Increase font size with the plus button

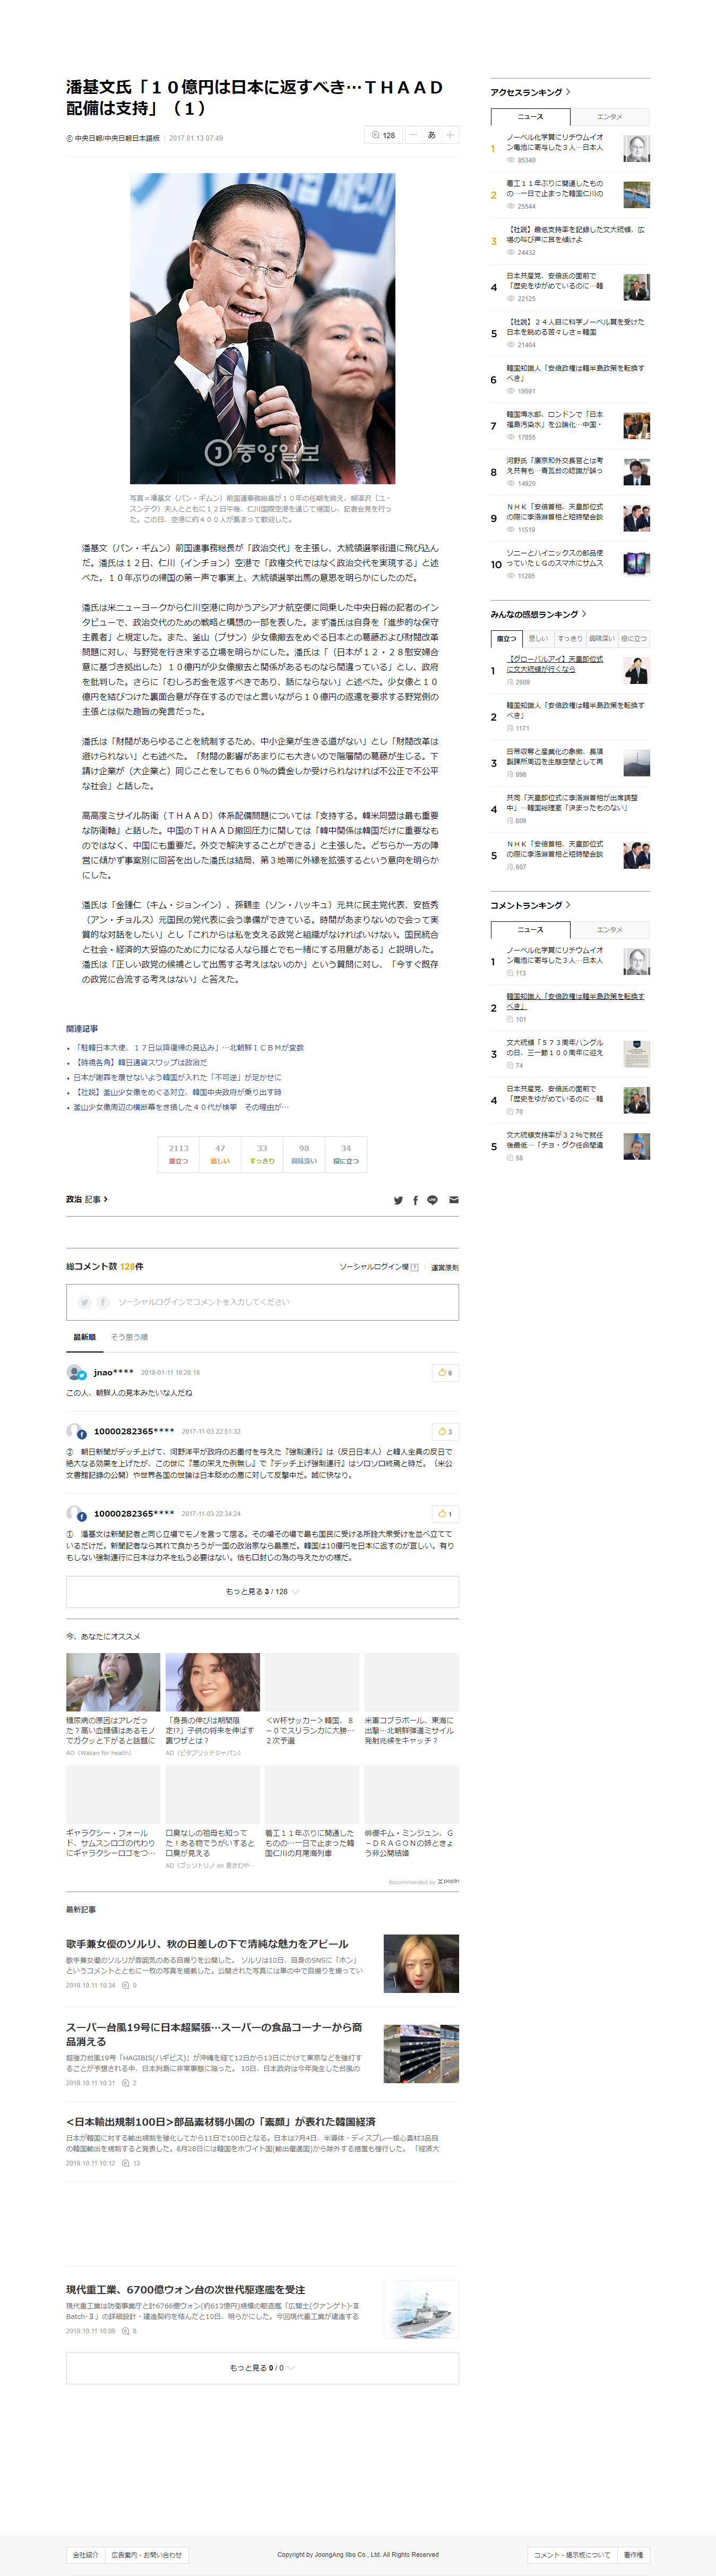[x=450, y=135]
